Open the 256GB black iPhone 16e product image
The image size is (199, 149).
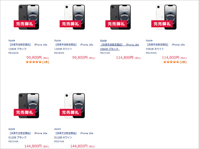(x=120, y=17)
